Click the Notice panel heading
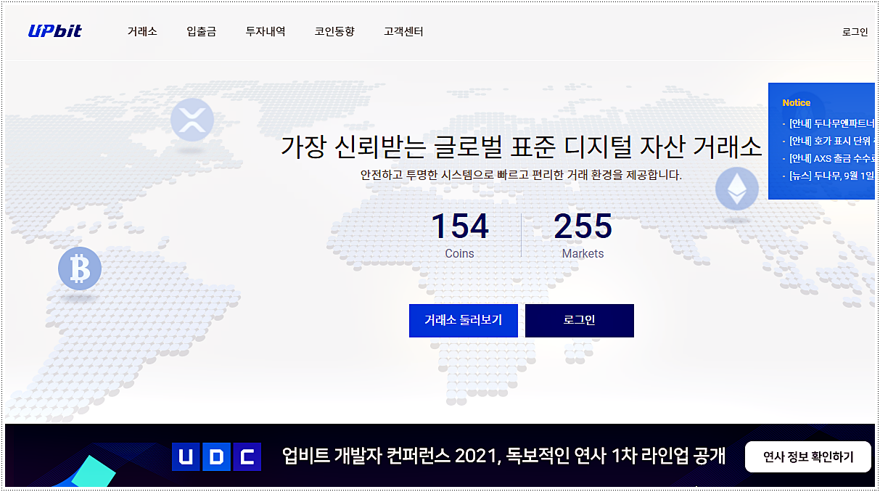The height and width of the screenshot is (492, 880). (796, 103)
